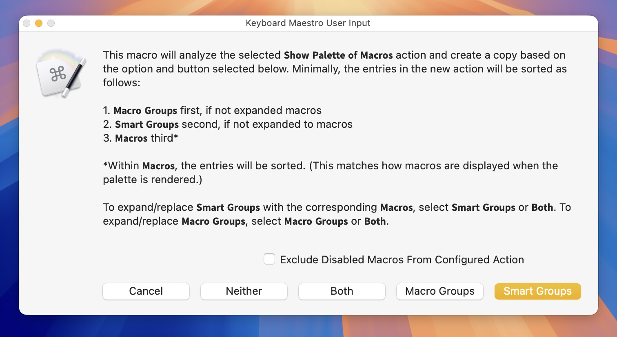Click the bold 'Show Palette of Macros' text

coord(338,55)
